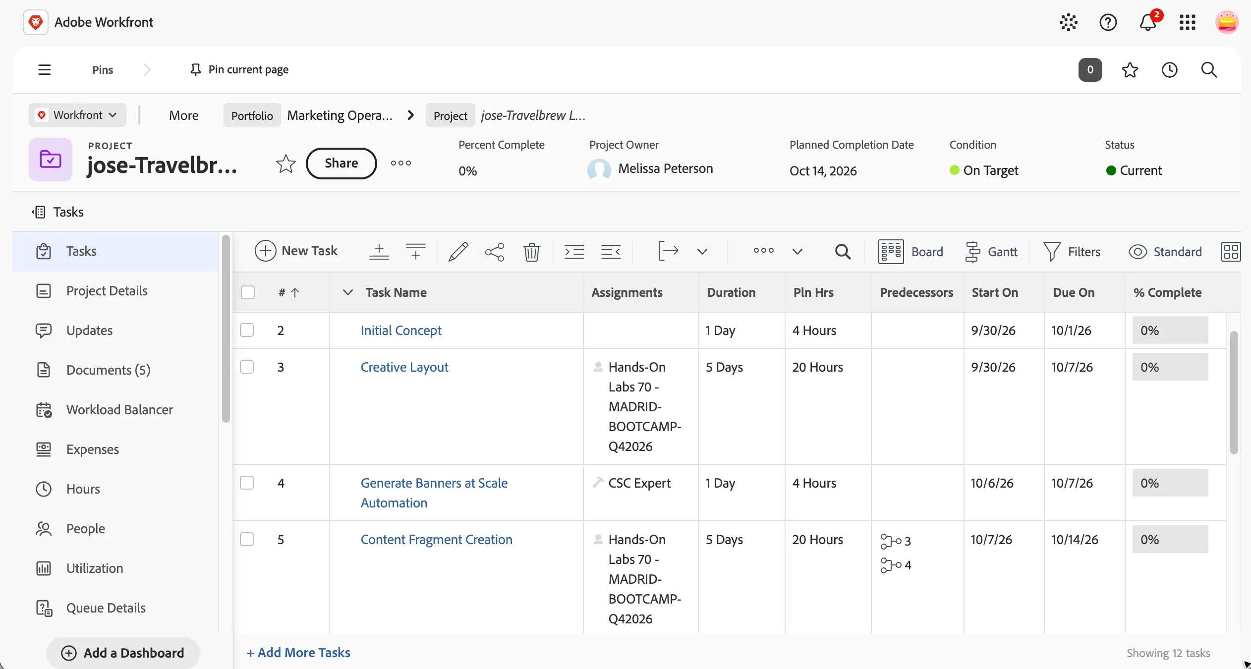Screen dimensions: 1251x669
Task: Expand the Pins chevron arrow
Action: (147, 70)
